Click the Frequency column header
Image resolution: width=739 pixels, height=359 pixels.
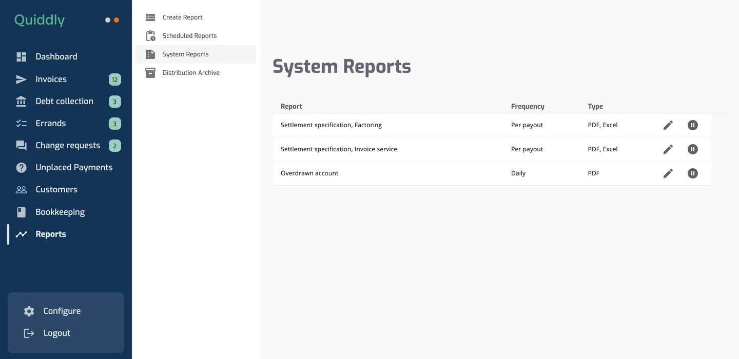pyautogui.click(x=528, y=107)
